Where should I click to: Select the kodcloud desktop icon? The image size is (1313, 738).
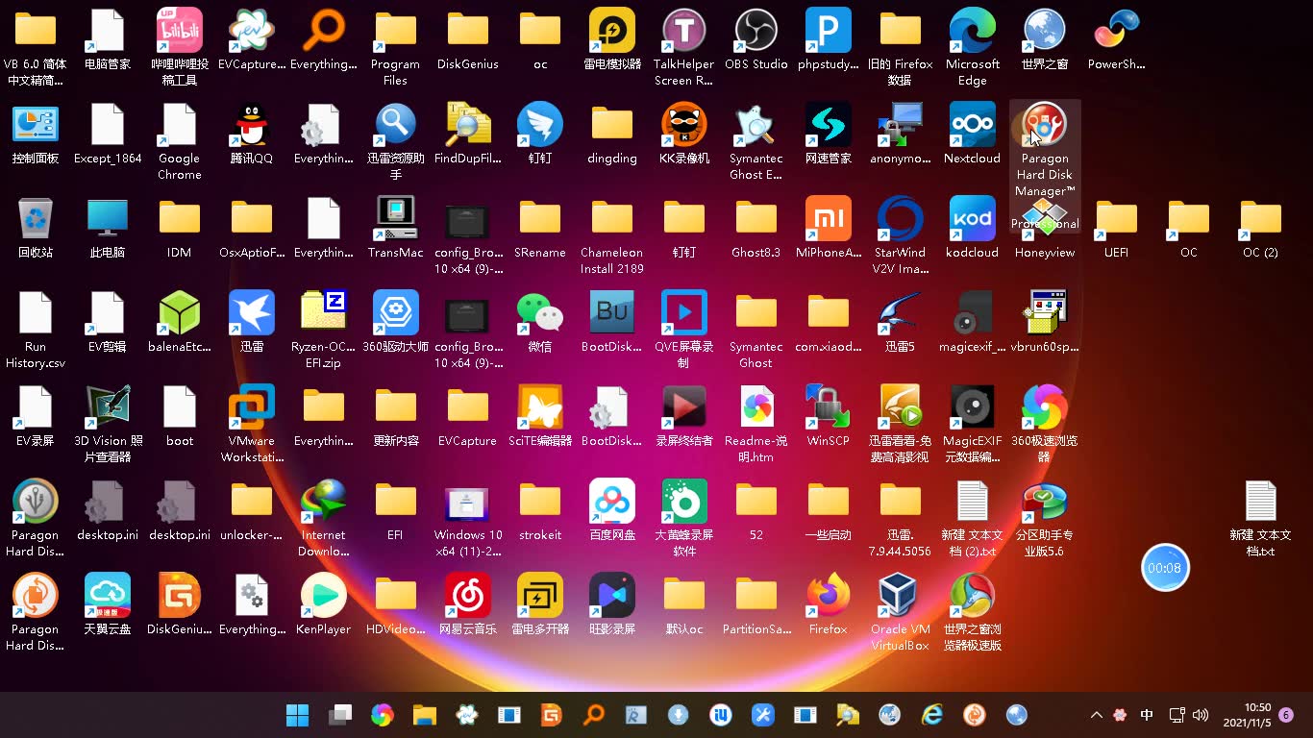point(973,229)
